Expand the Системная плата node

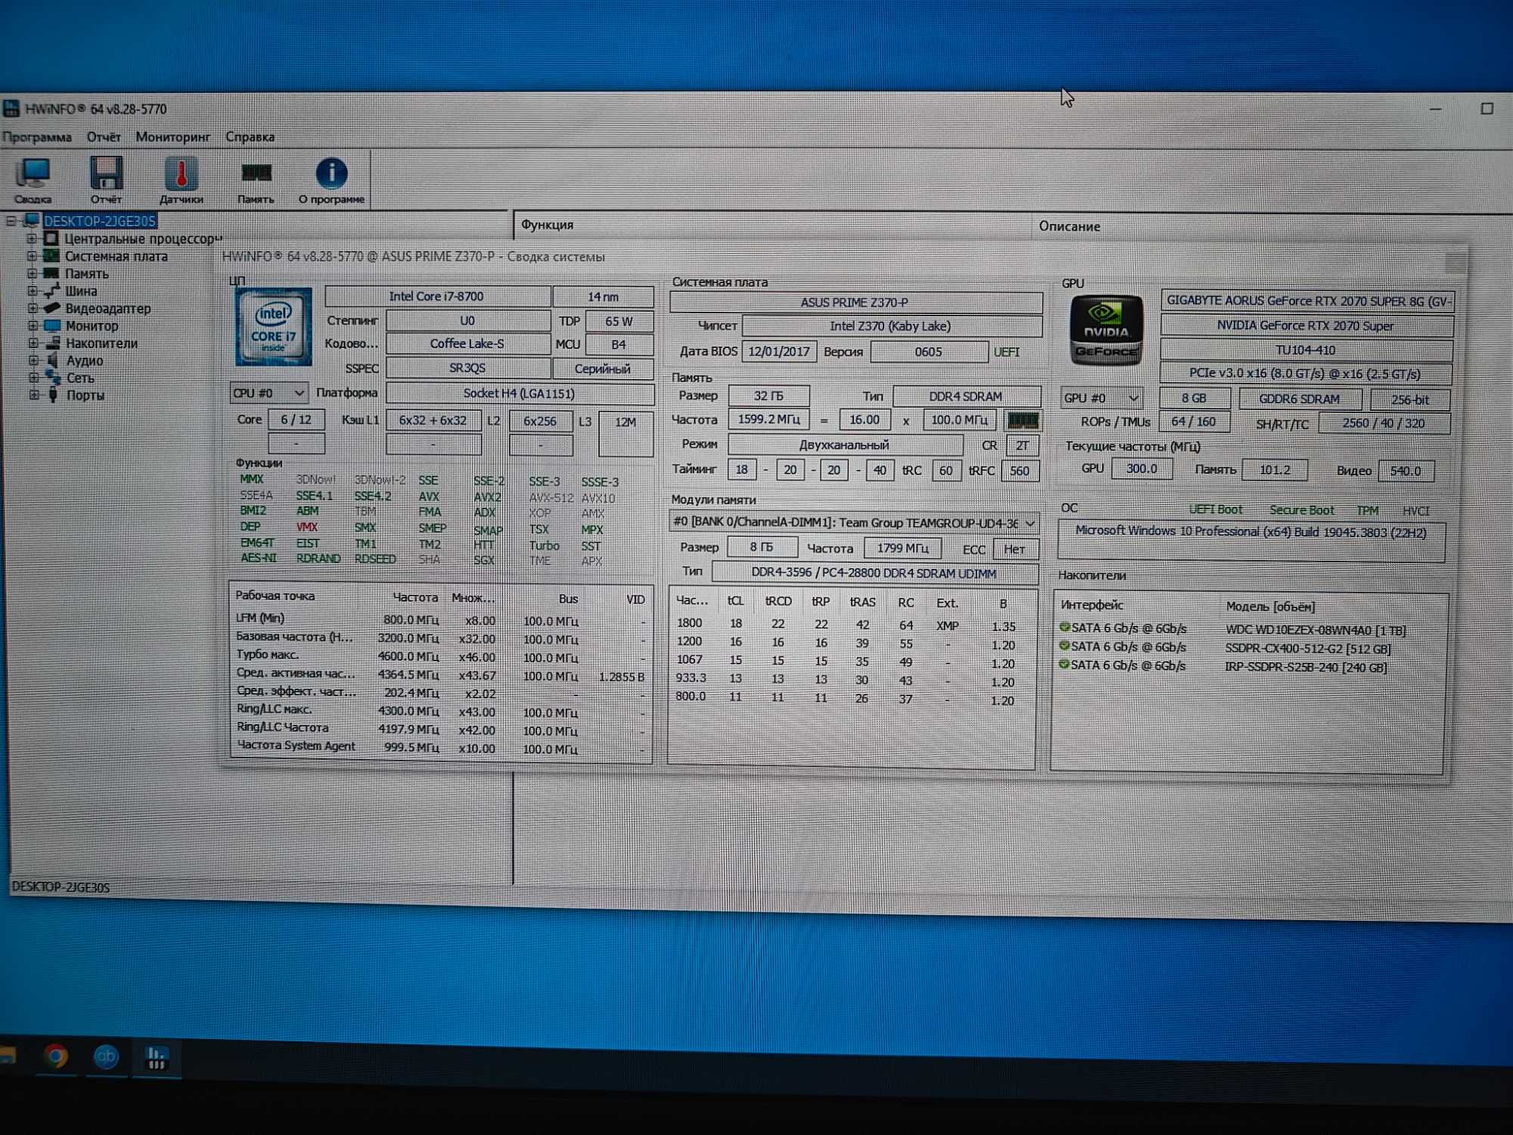click(32, 256)
